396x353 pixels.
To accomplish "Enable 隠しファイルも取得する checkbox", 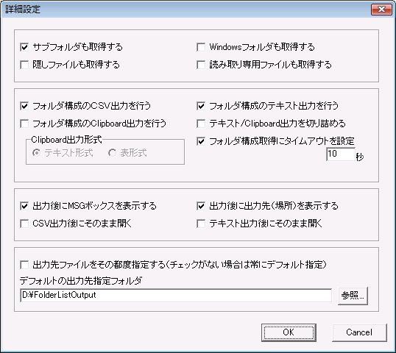I will pos(24,65).
